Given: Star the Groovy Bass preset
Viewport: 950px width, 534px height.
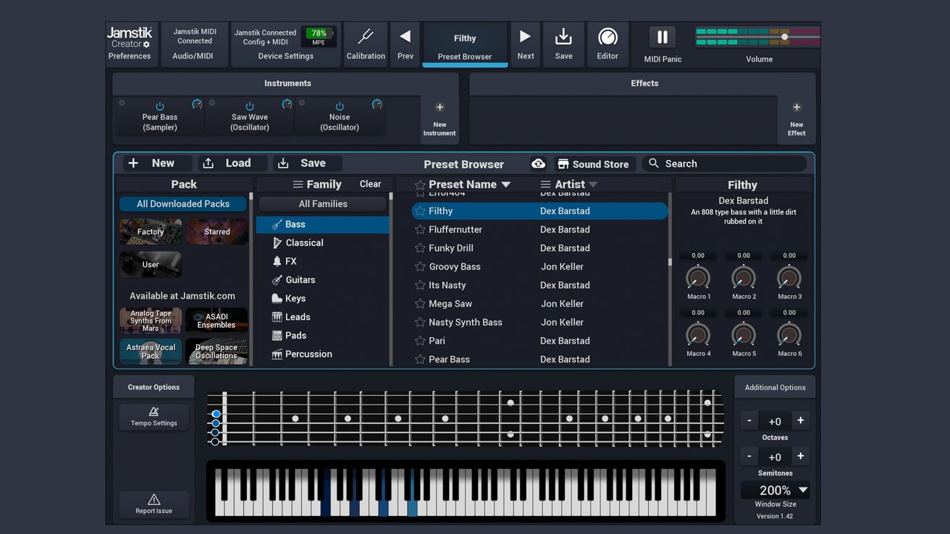Looking at the screenshot, I should (420, 267).
